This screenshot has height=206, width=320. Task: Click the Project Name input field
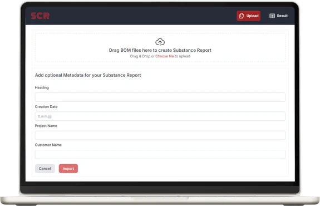[x=160, y=135]
